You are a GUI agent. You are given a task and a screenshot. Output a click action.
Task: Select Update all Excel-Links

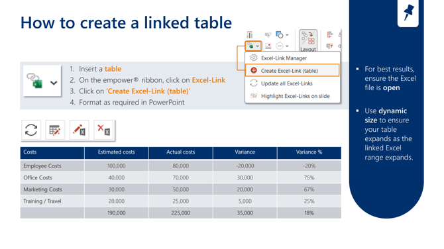(292, 83)
